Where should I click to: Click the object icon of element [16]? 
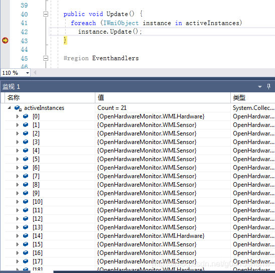[26, 252]
